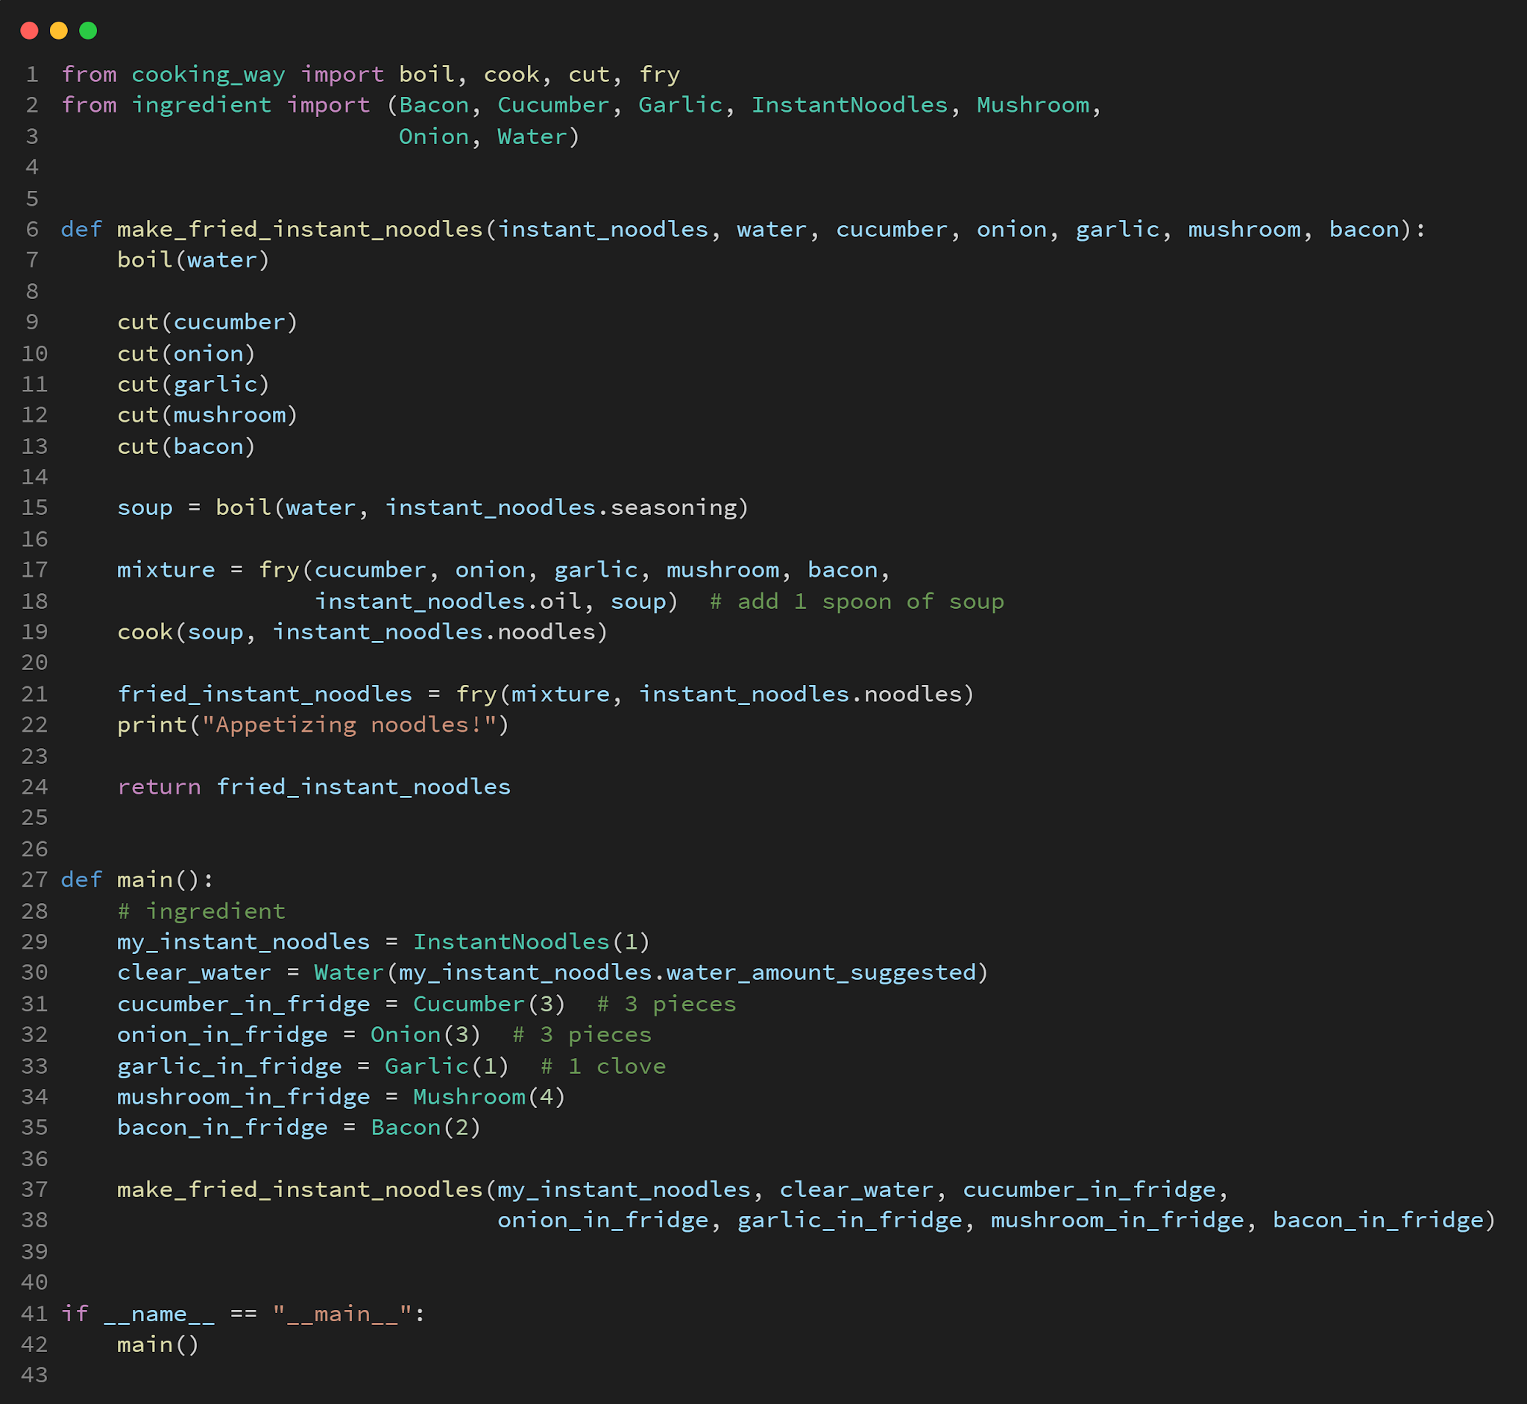Viewport: 1527px width, 1404px height.
Task: Click line number 41 in gutter
Action: pos(34,1313)
